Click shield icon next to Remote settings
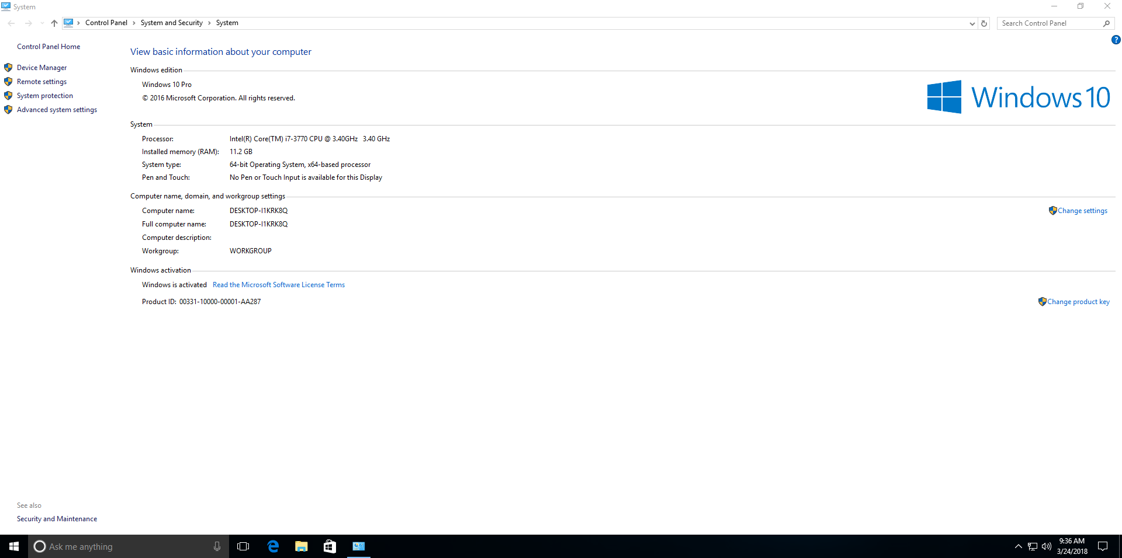Image resolution: width=1122 pixels, height=558 pixels. pyautogui.click(x=8, y=82)
